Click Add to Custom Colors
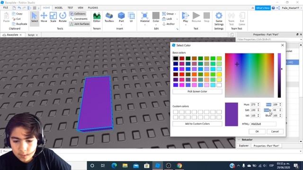Viewport: 303px width, 170px height. coord(197,124)
